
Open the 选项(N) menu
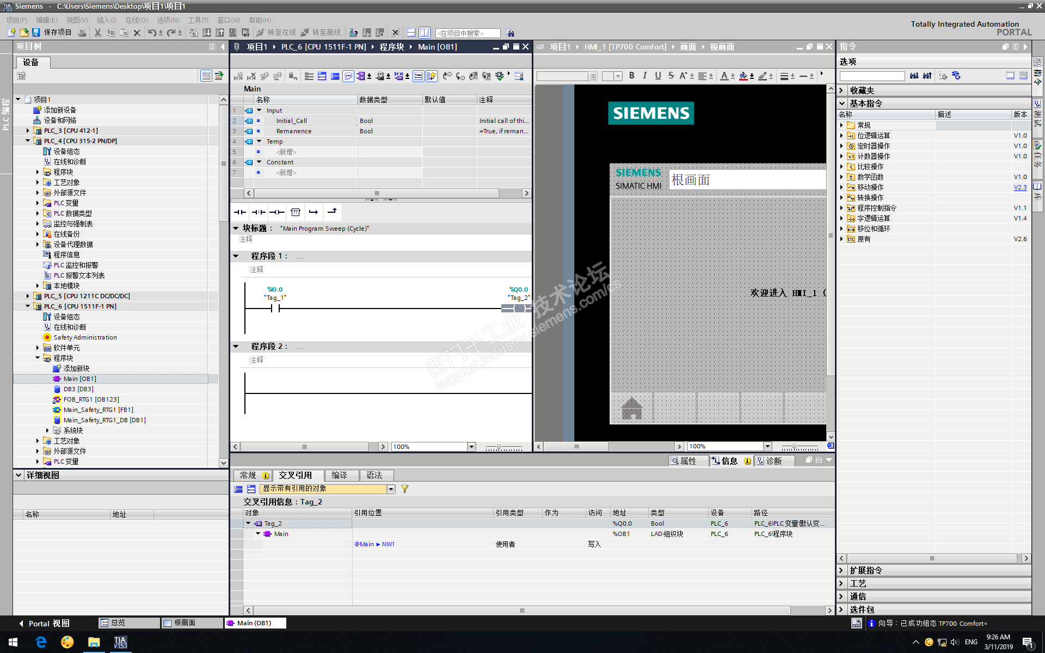(x=168, y=20)
